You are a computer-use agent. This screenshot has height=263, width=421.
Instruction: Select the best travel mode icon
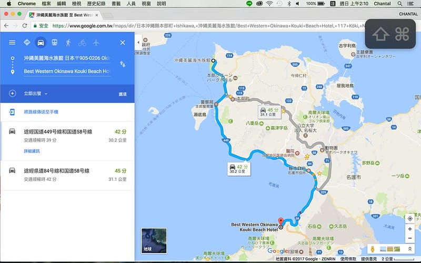(27, 43)
